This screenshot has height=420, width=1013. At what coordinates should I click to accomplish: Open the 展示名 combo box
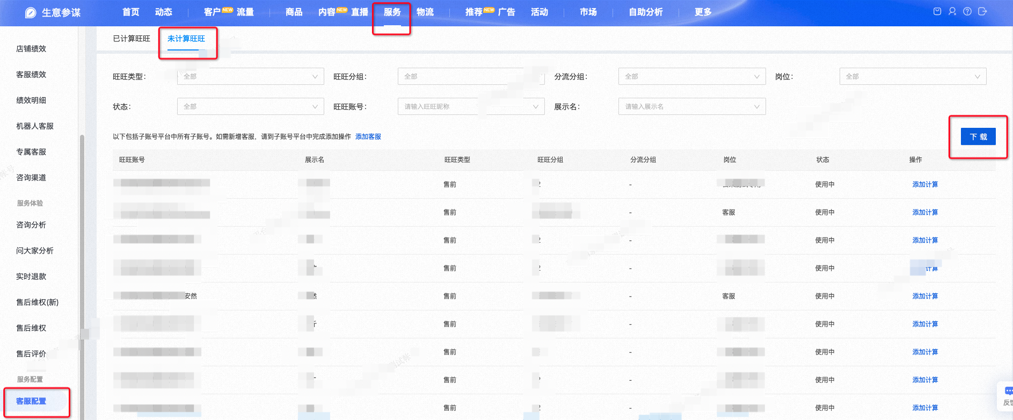[x=692, y=106]
